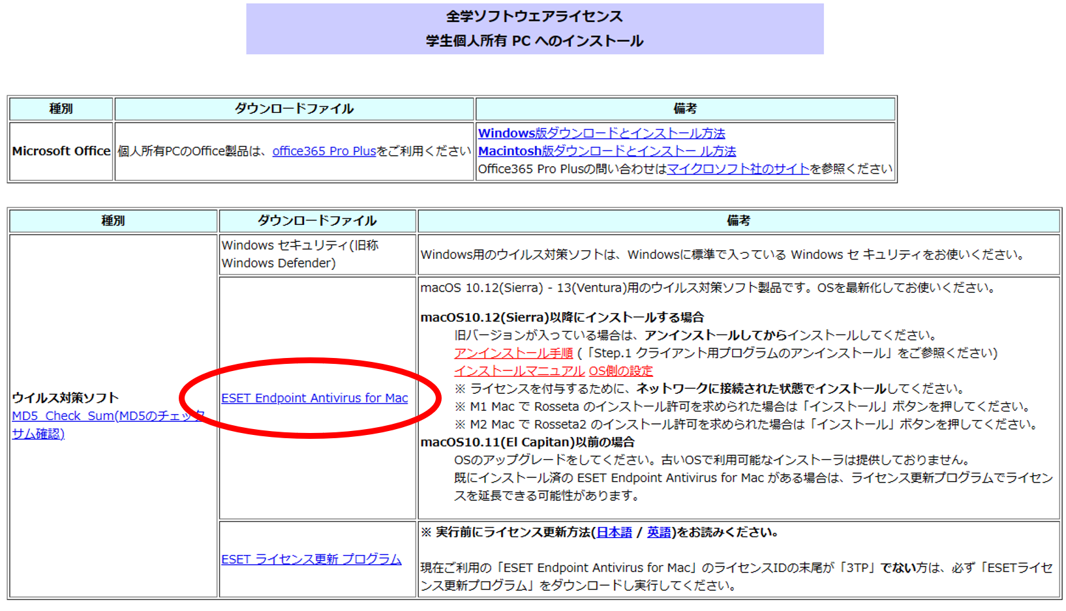Click the macOS10.11(El Capitan)以前の場合 heading
This screenshot has width=1066, height=611.
[527, 442]
